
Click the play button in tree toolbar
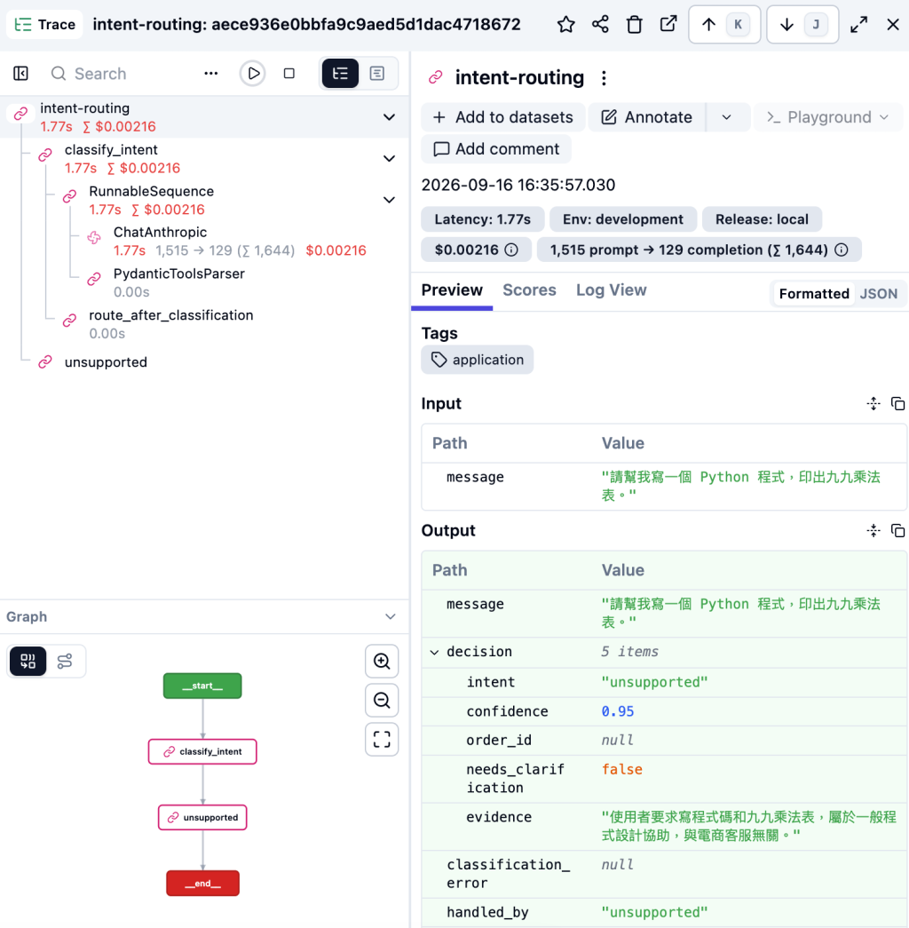pos(253,74)
